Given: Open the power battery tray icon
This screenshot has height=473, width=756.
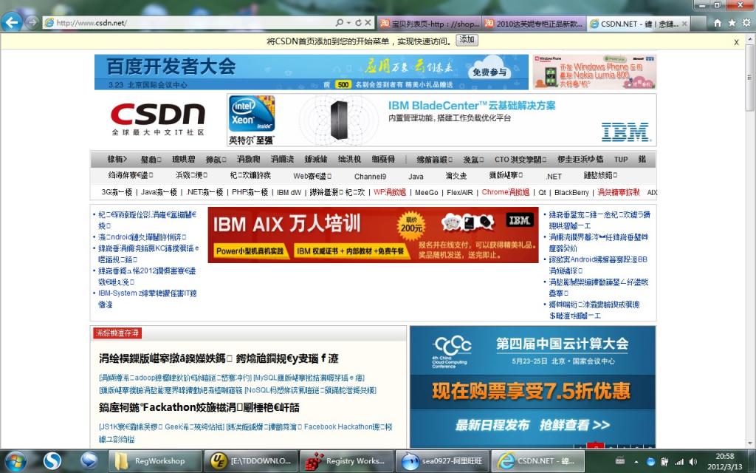Looking at the screenshot, I should tap(664, 461).
